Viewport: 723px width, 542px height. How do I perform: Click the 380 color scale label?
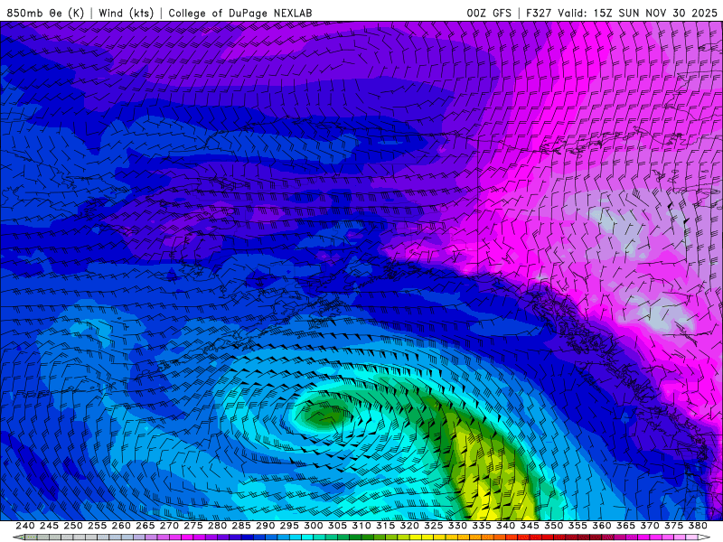[698, 526]
